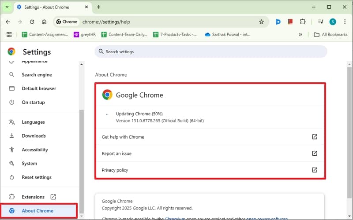The width and height of the screenshot is (353, 220).
Task: Open Privacy policy
Action: coord(210,170)
